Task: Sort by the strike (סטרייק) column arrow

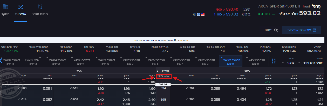Action: [x=157, y=71]
